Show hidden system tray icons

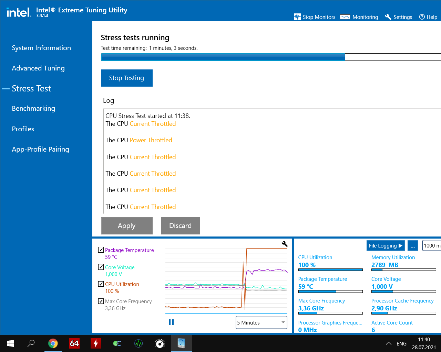point(389,343)
